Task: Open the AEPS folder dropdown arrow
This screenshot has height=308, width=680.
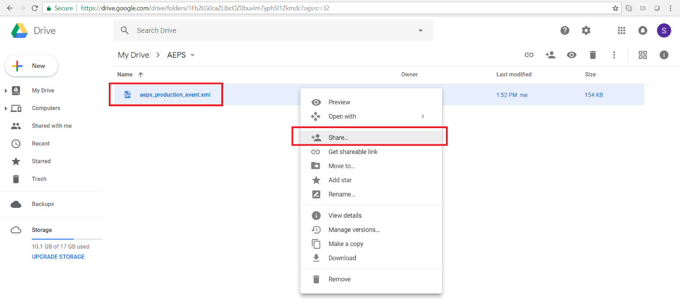Action: click(192, 55)
